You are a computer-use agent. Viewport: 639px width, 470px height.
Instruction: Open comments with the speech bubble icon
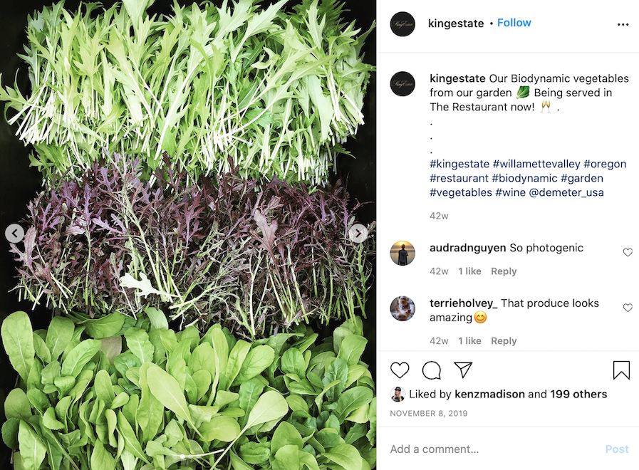pos(431,370)
